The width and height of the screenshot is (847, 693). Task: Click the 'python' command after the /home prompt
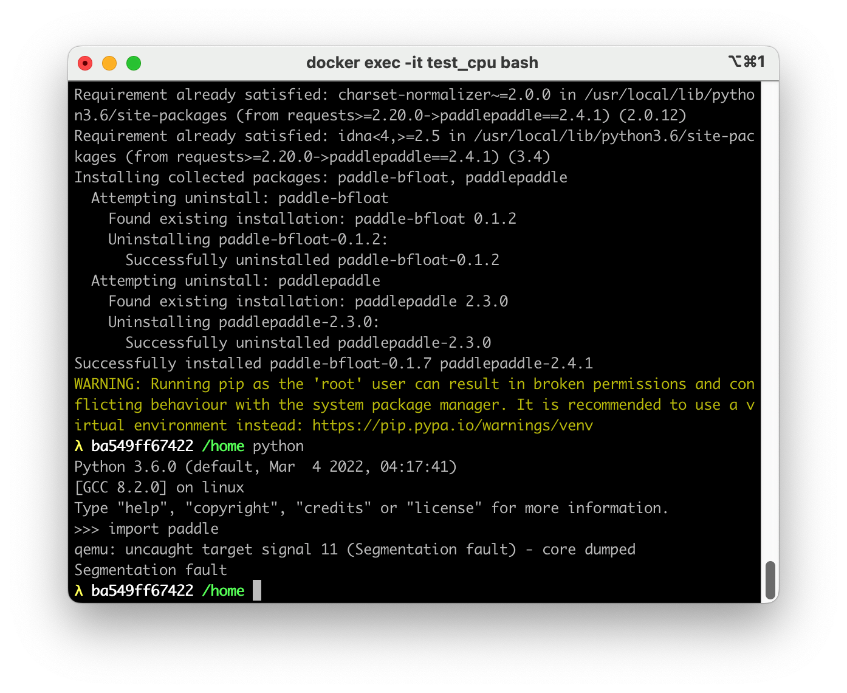pos(278,447)
